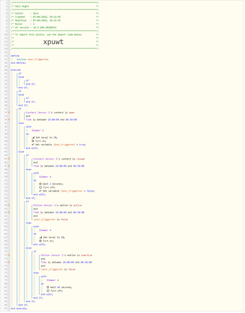Image resolution: width=245 pixels, height=313 pixels.
Task: Click the collapsed if statement on line 26
Action: point(20,91)
